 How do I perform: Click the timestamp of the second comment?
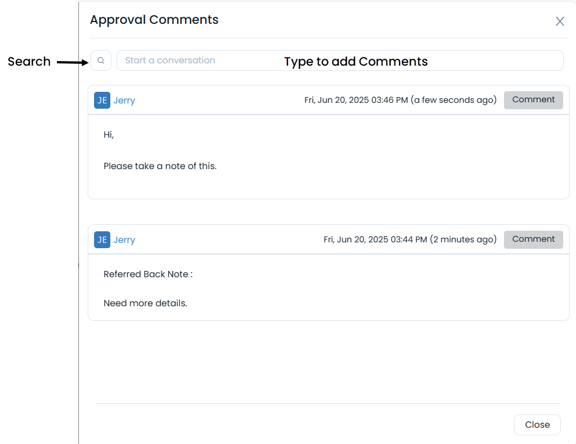coord(409,239)
